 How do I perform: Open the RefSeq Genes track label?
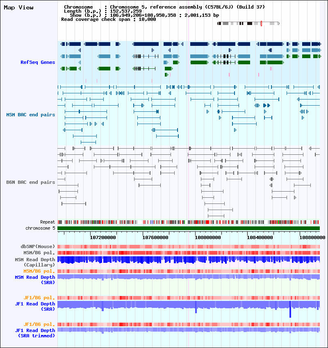[38, 62]
